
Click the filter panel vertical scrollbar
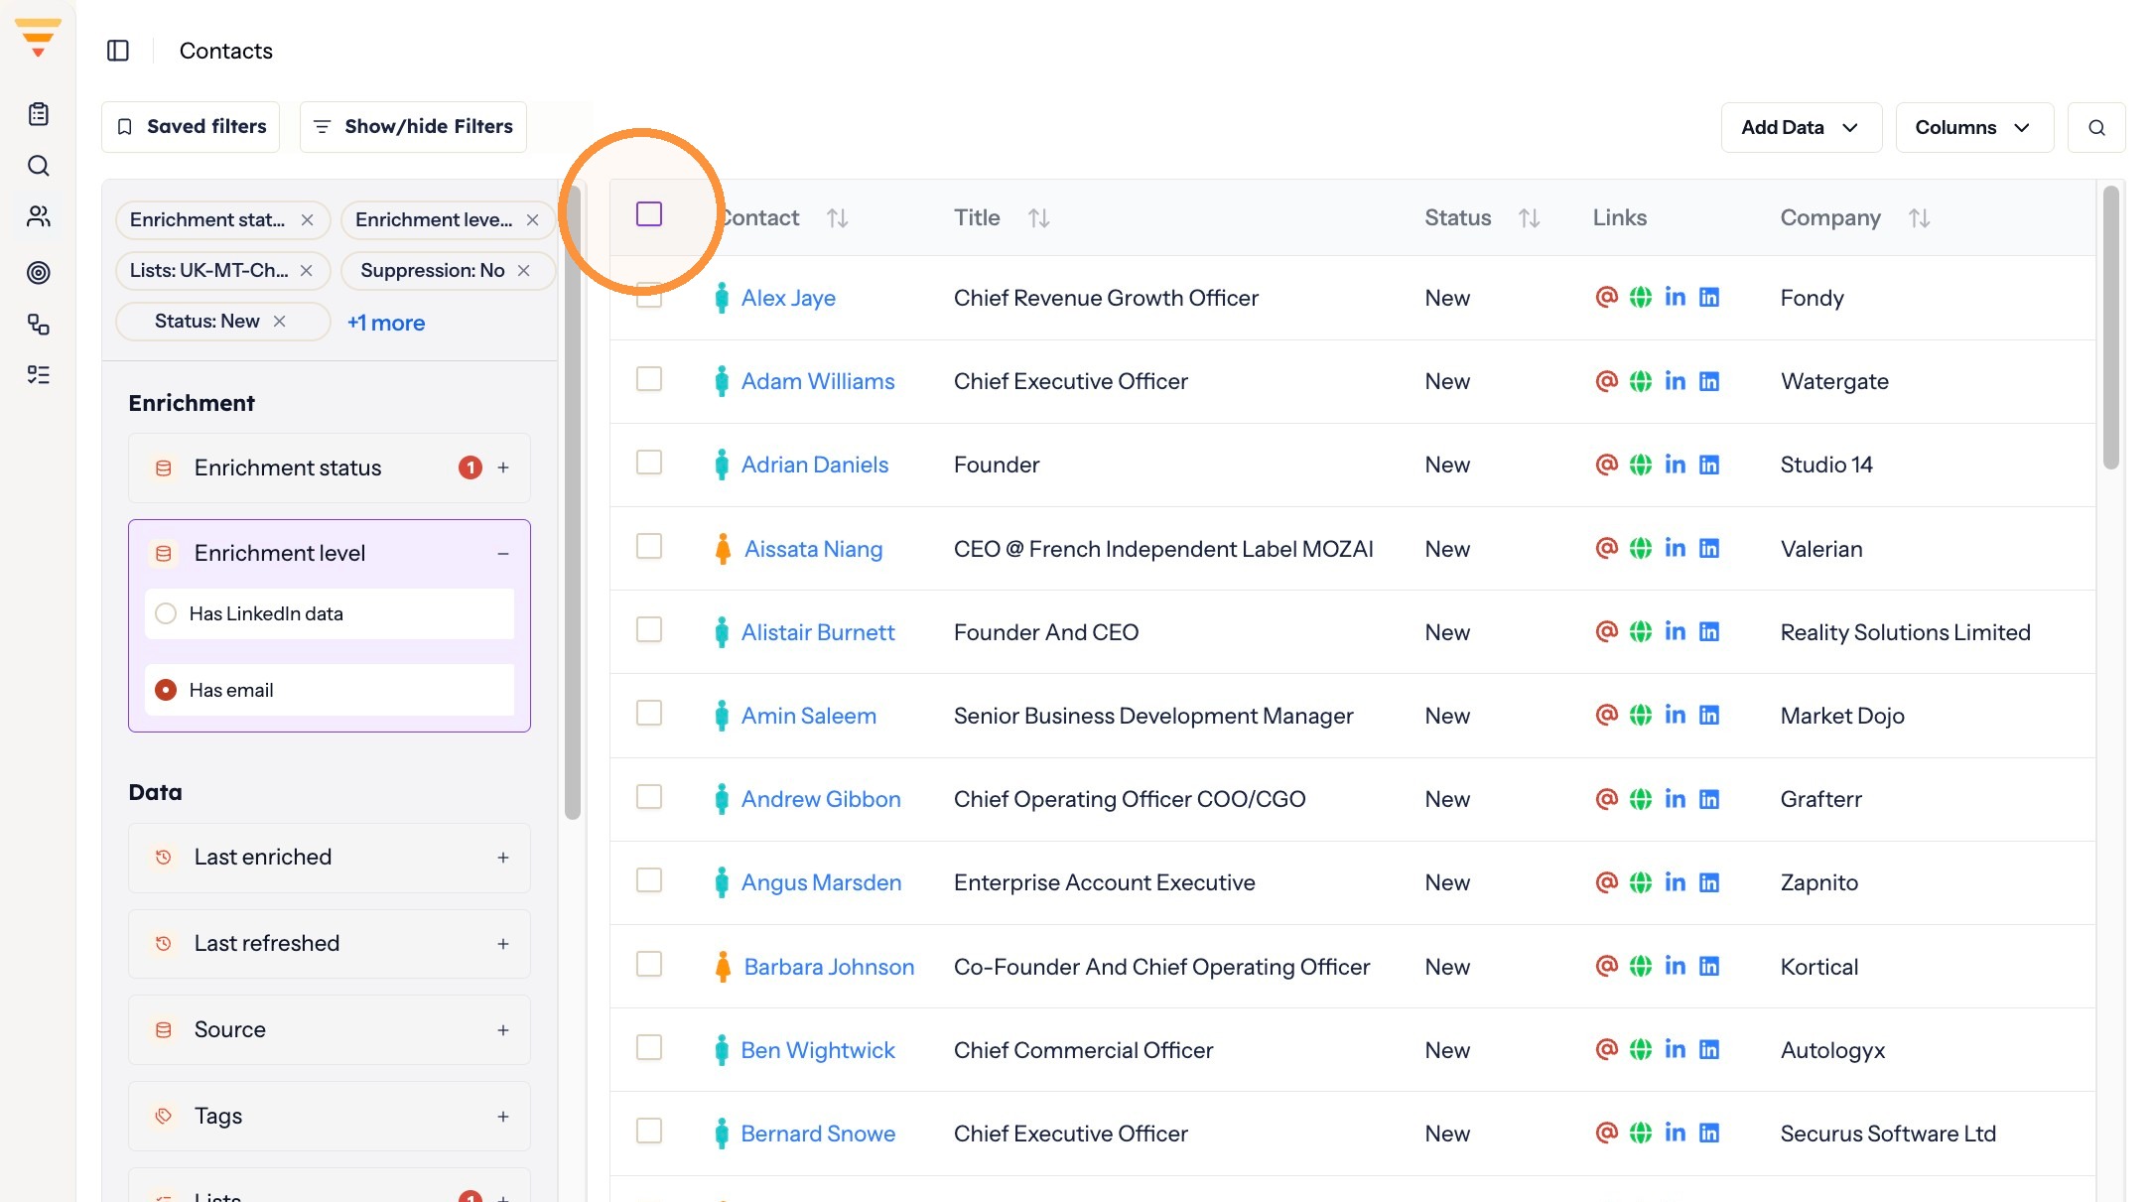573,501
